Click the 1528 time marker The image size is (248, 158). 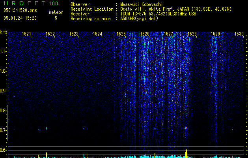(x=192, y=34)
